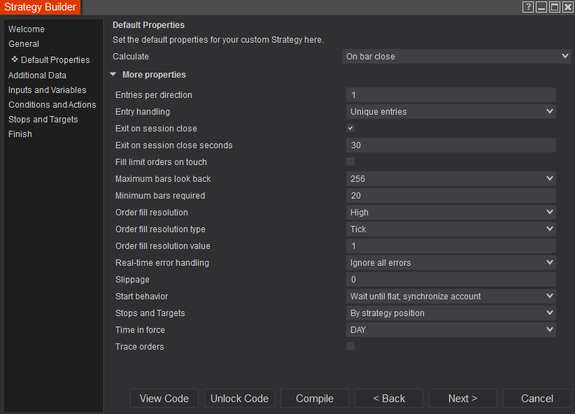The width and height of the screenshot is (575, 414).
Task: Open the Time in force dropdown
Action: [x=451, y=330]
